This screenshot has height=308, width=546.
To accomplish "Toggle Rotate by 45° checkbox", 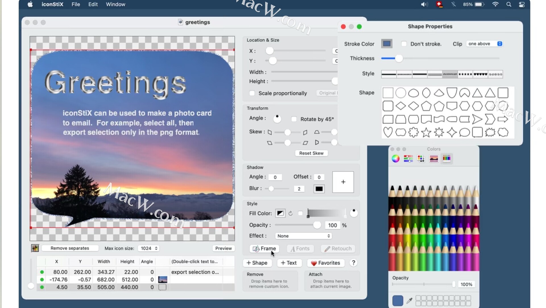I will pos(294,119).
